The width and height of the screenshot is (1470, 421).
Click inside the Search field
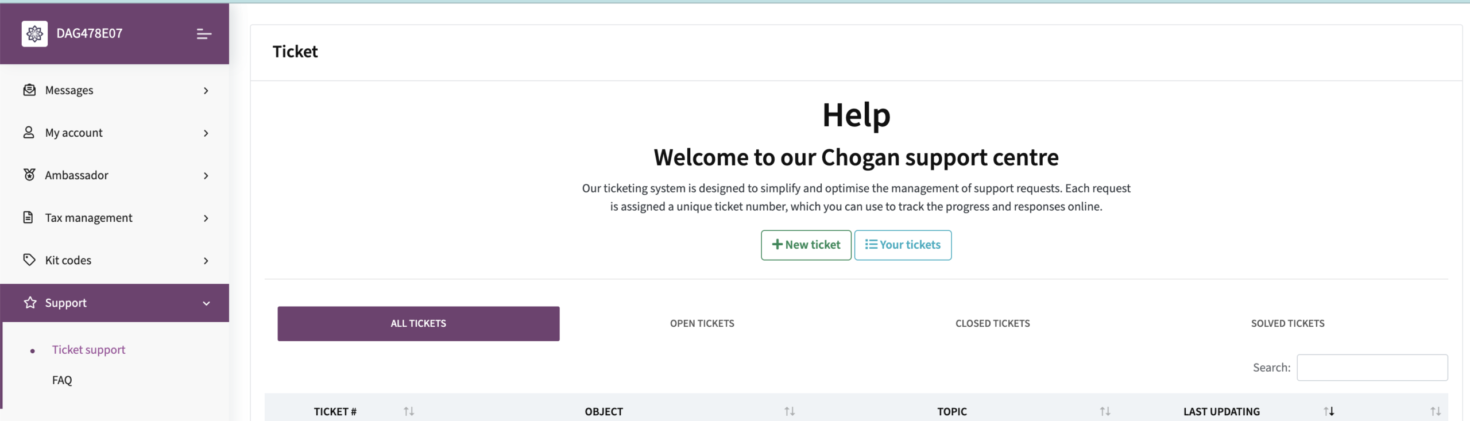pos(1374,367)
